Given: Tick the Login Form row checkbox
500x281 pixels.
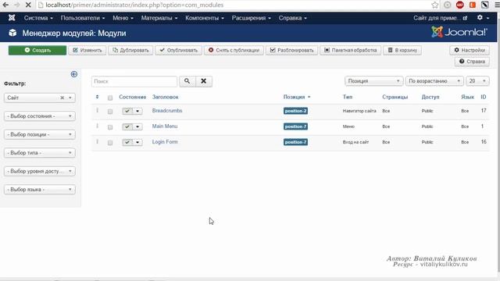Looking at the screenshot, I should (x=110, y=143).
